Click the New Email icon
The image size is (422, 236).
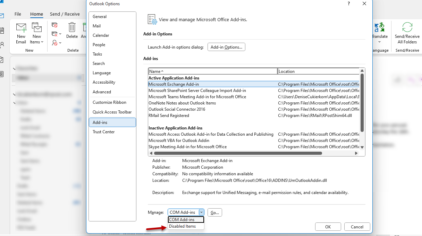[x=21, y=28]
